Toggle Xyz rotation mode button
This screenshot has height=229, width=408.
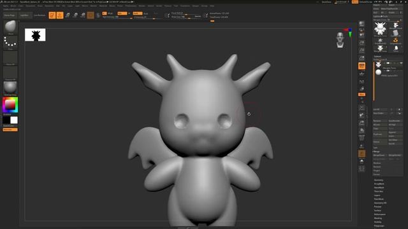[361, 94]
